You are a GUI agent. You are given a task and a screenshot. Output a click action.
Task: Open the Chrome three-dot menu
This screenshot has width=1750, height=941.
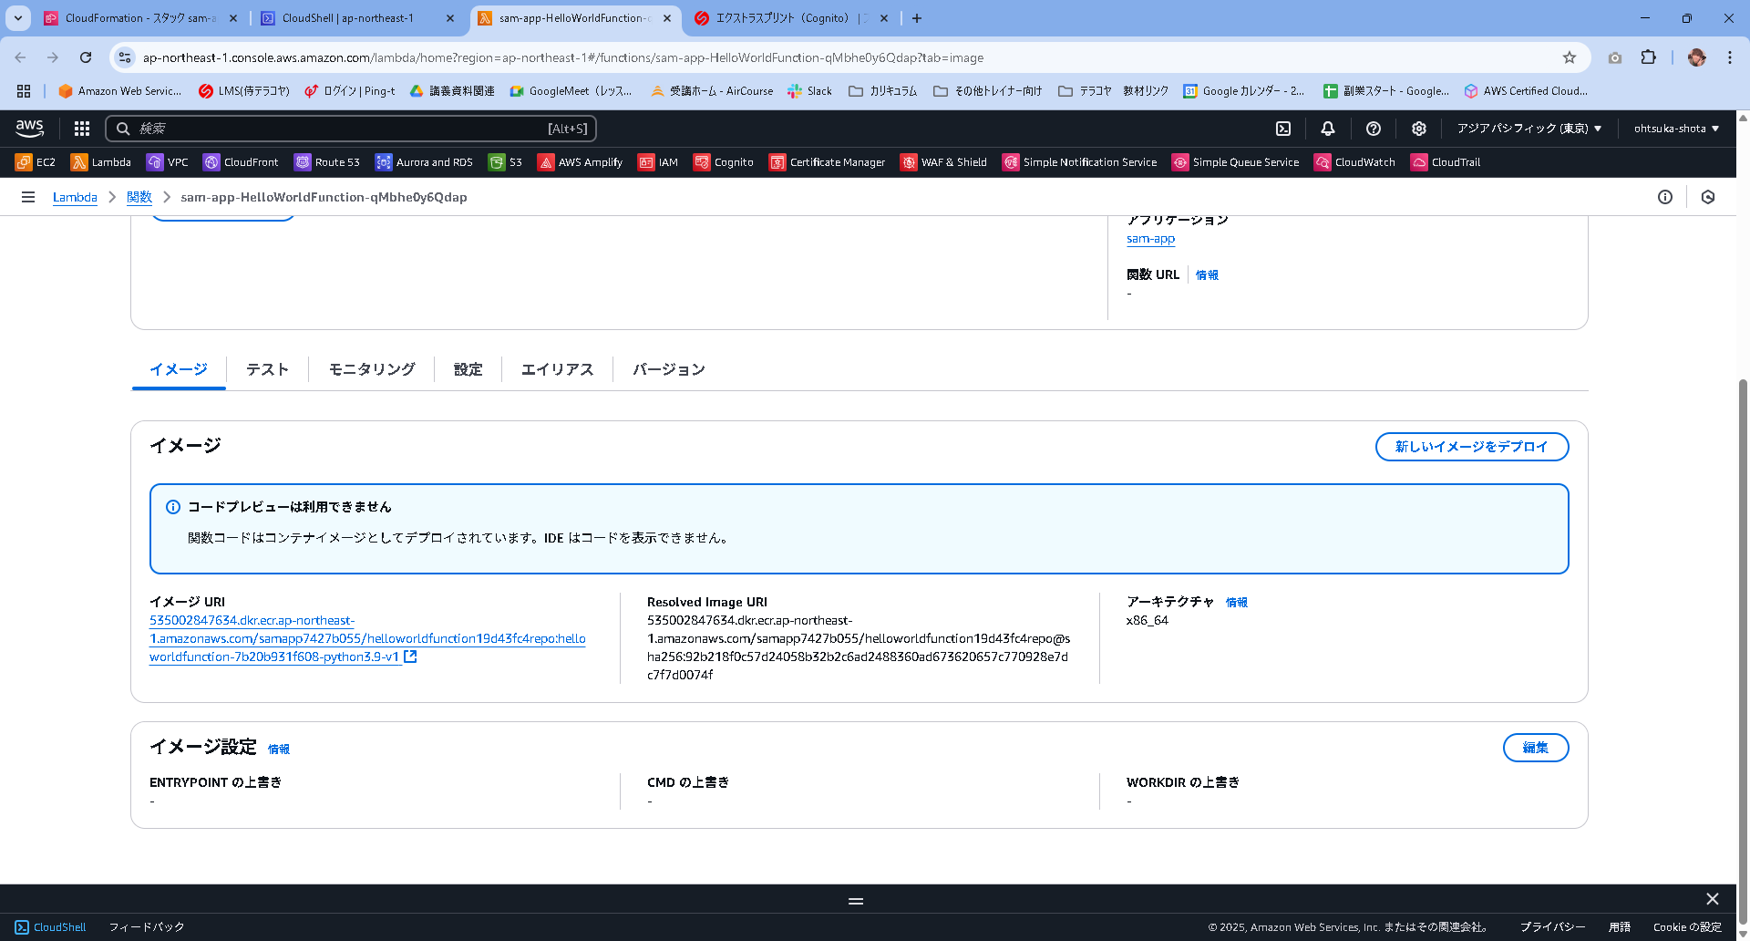(x=1730, y=57)
